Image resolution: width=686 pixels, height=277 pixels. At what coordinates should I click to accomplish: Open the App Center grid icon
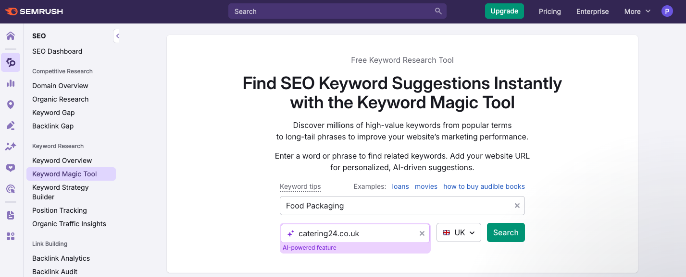(x=11, y=236)
